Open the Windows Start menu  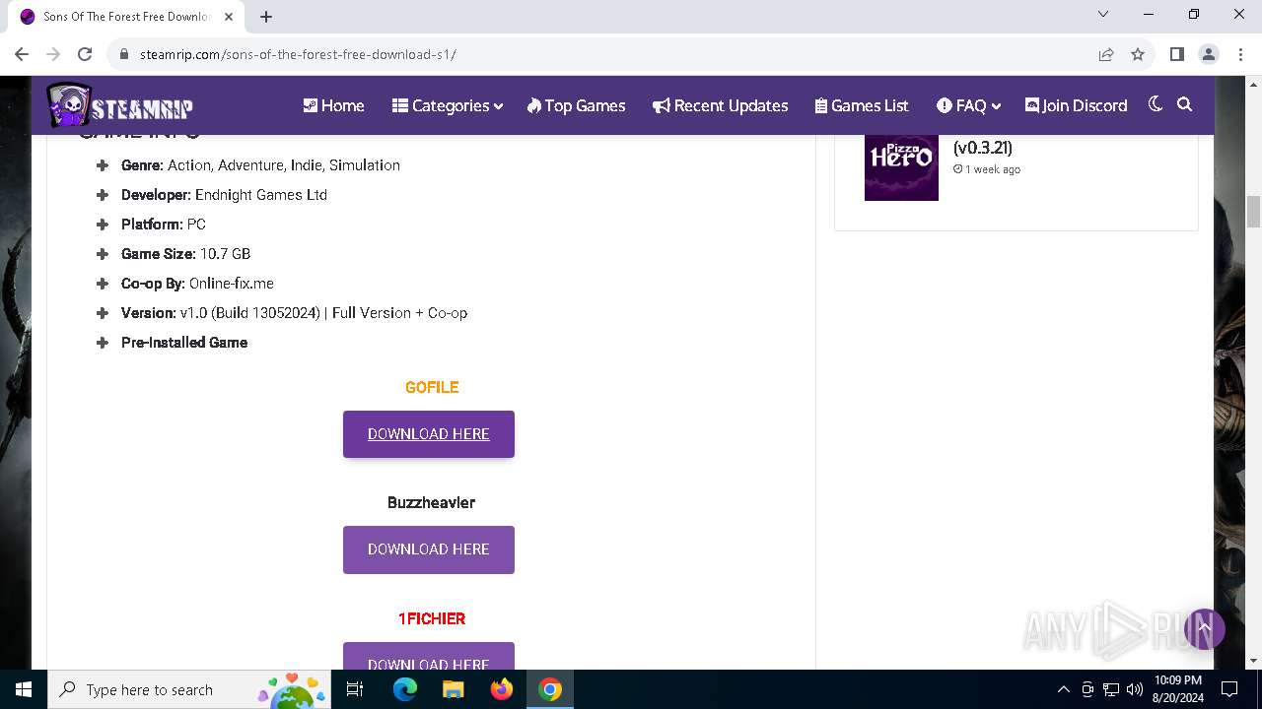[x=24, y=689]
